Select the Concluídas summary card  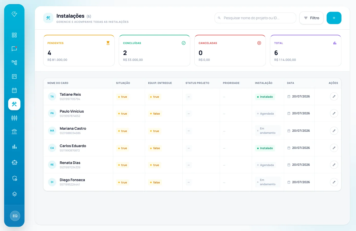point(155,51)
